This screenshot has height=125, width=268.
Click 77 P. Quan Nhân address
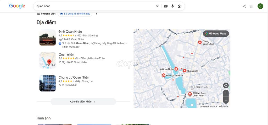(68, 85)
